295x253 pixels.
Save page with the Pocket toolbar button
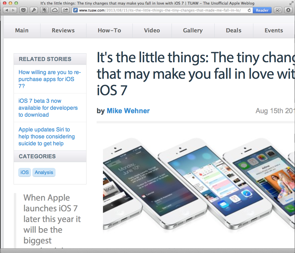click(x=23, y=10)
